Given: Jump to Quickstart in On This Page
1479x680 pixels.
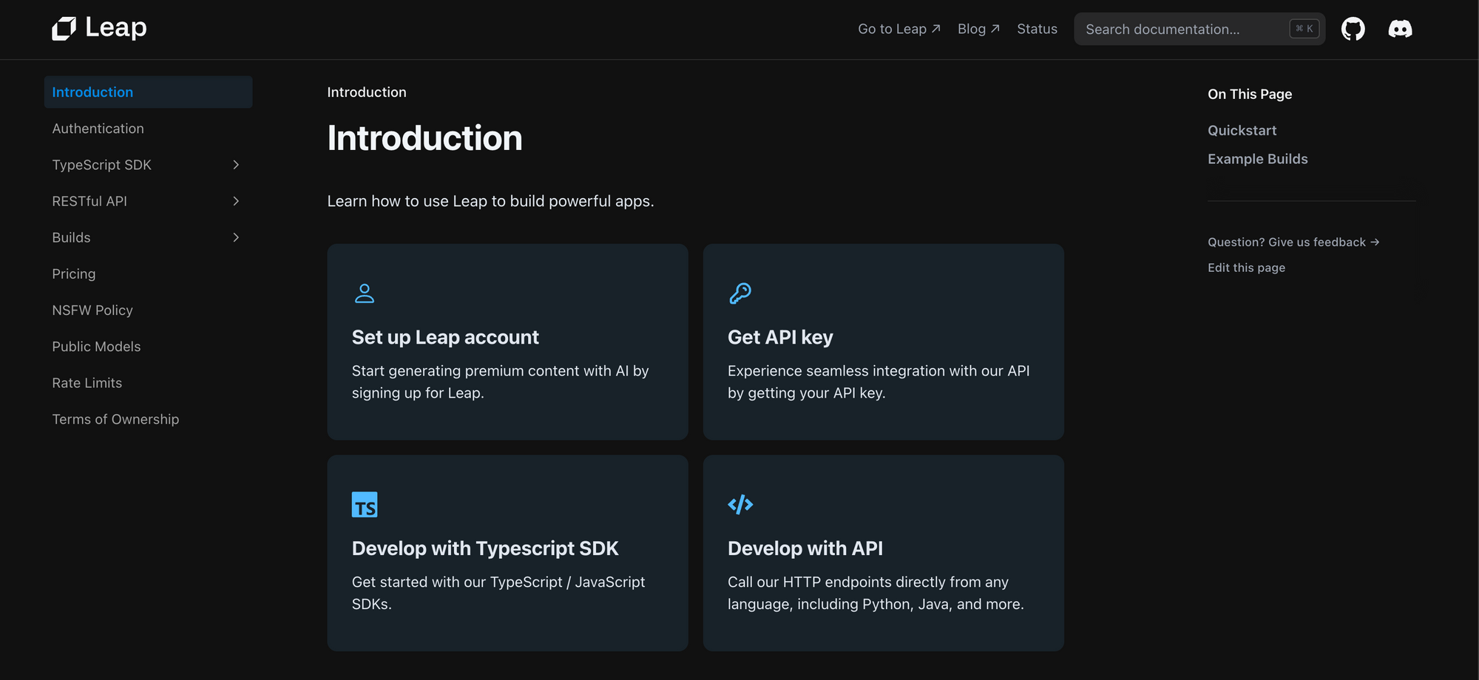Looking at the screenshot, I should [1242, 130].
